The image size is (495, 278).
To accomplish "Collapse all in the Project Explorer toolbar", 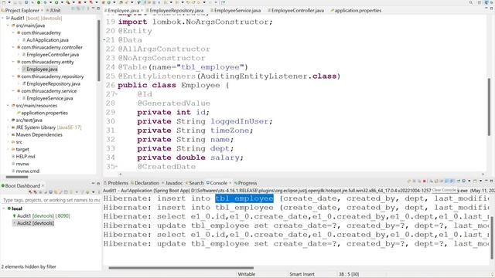I will pyautogui.click(x=73, y=8).
